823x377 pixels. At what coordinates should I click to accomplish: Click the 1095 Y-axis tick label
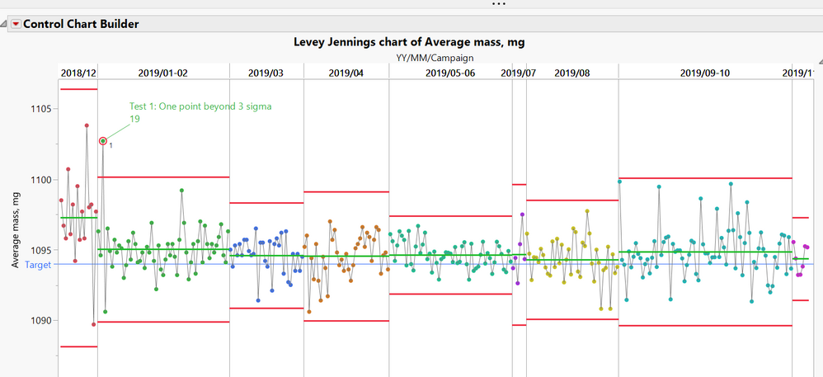[40, 250]
